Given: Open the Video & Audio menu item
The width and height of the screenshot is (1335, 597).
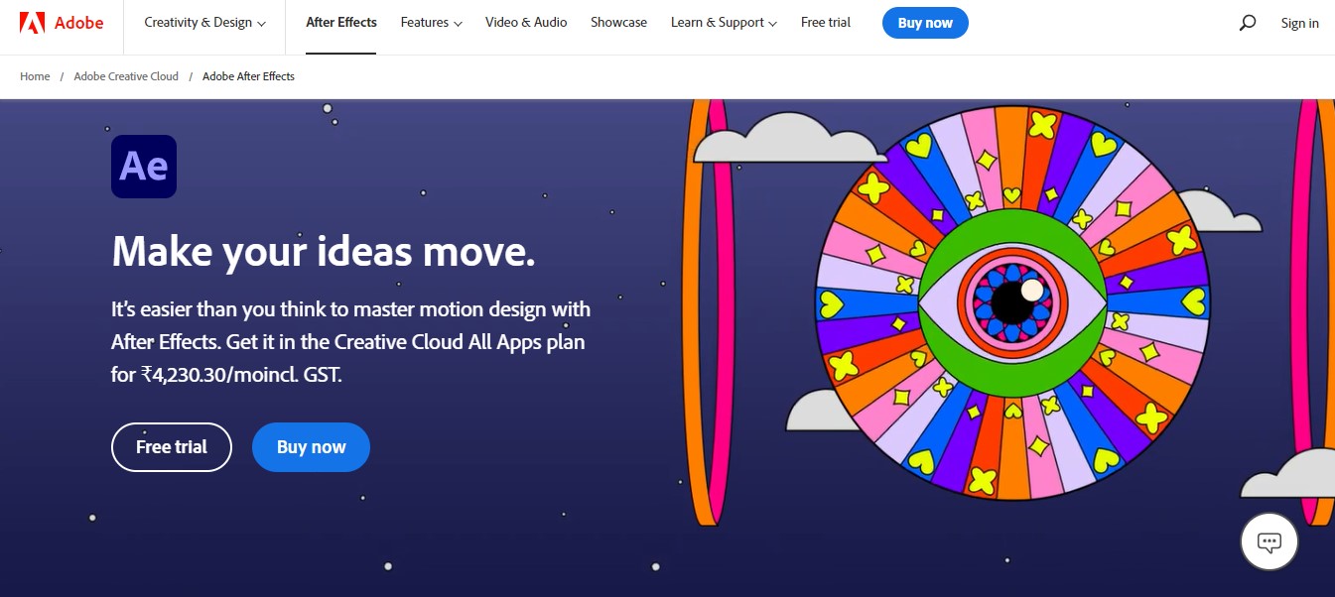Looking at the screenshot, I should point(526,22).
